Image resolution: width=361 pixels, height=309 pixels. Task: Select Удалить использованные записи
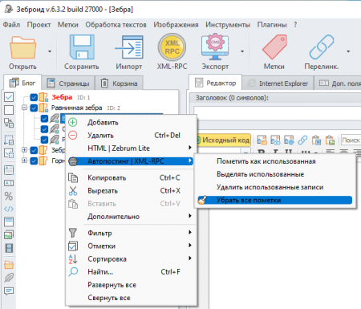point(274,187)
